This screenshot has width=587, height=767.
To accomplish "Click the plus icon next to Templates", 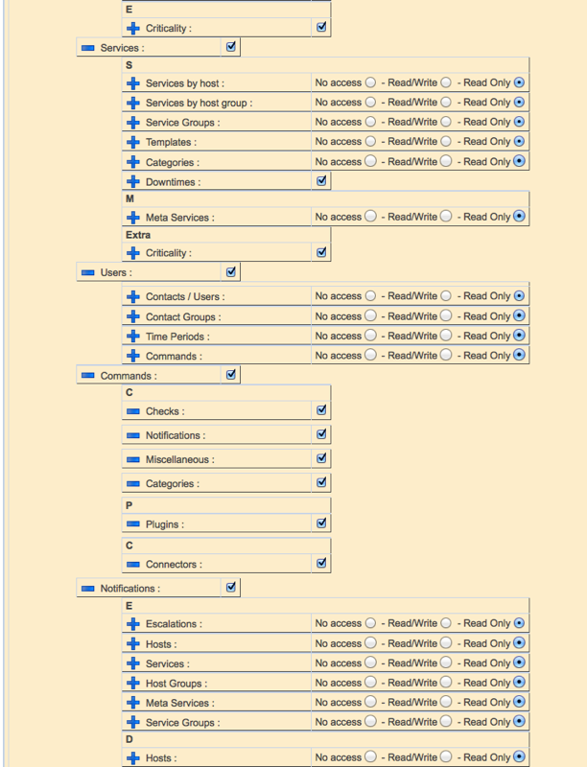I will click(x=133, y=142).
